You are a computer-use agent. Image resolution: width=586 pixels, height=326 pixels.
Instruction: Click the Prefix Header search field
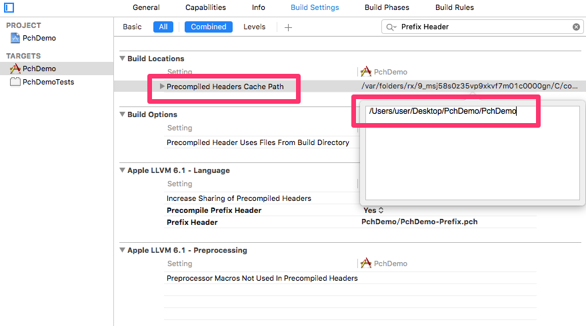pyautogui.click(x=484, y=27)
